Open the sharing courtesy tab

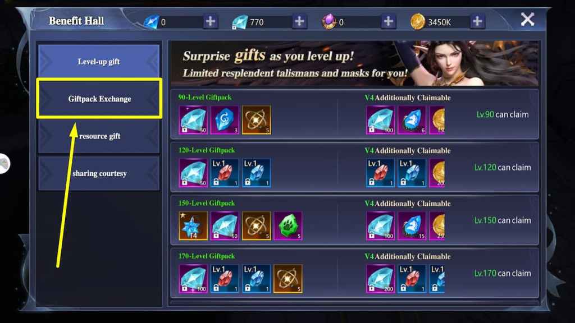pos(99,173)
